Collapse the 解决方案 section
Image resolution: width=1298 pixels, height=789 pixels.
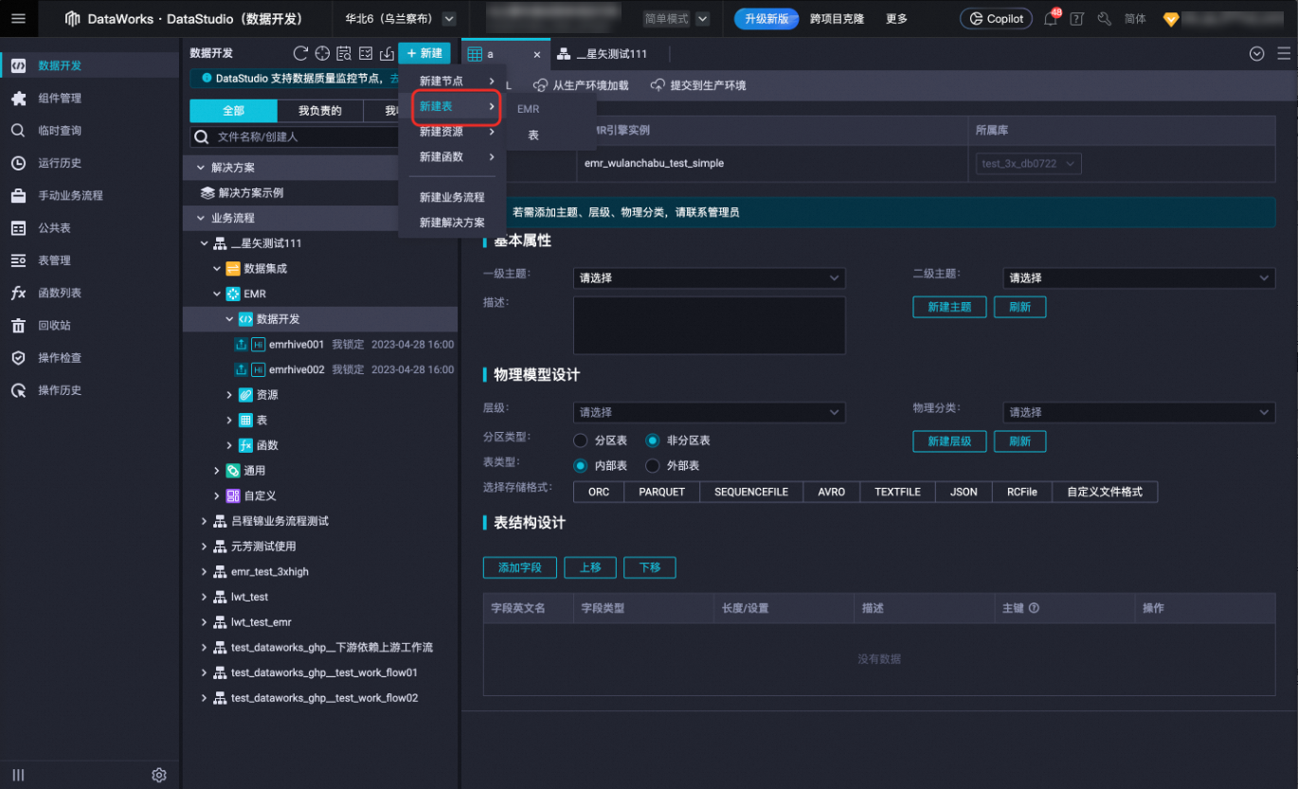(x=201, y=168)
